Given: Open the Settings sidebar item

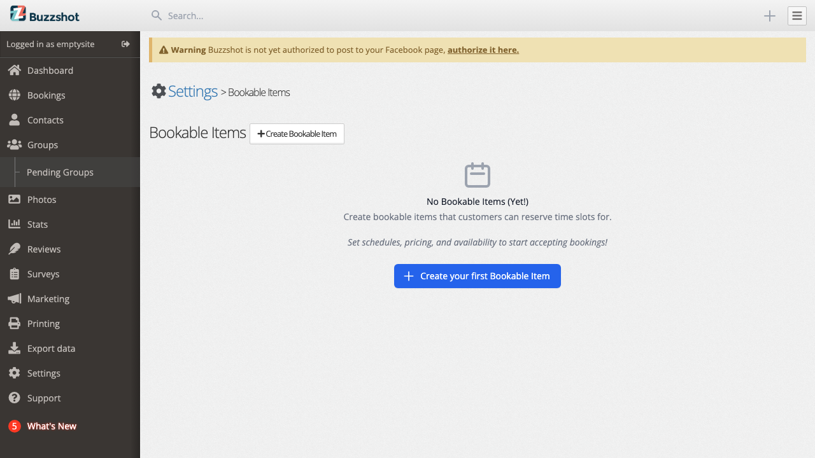Looking at the screenshot, I should click(70, 373).
